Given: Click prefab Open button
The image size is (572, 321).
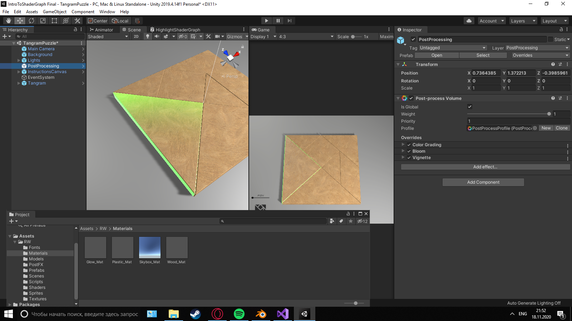Looking at the screenshot, I should point(437,55).
